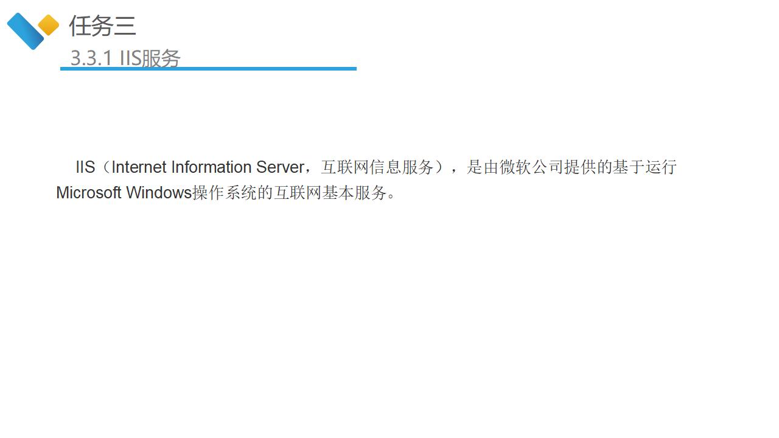The image size is (779, 438).
Task: Click the blue diamond logo shape
Action: [x=26, y=31]
